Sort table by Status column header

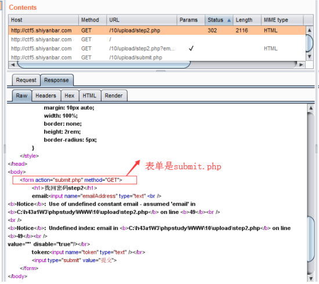coord(219,20)
